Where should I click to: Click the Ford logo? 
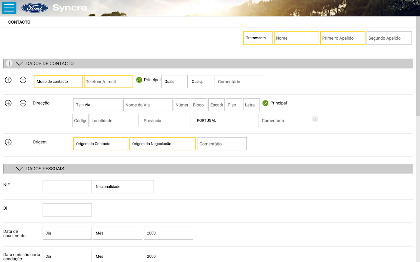tap(34, 8)
